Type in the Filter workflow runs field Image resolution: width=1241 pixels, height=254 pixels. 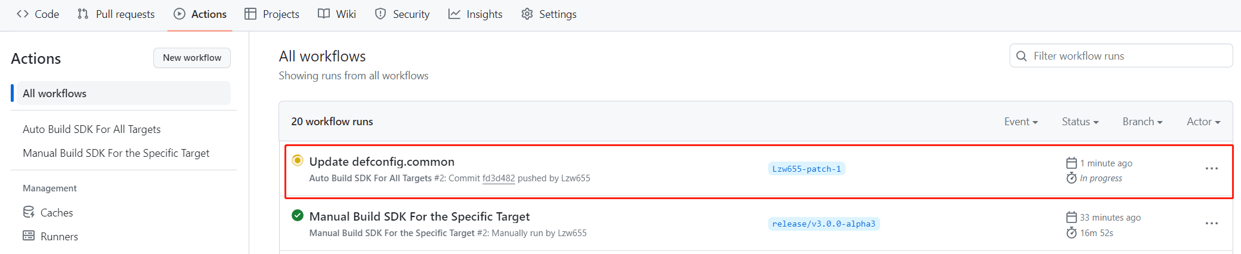tap(1127, 56)
